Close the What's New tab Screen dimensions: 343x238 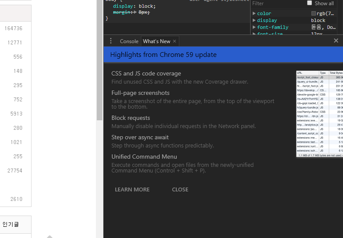pos(175,41)
